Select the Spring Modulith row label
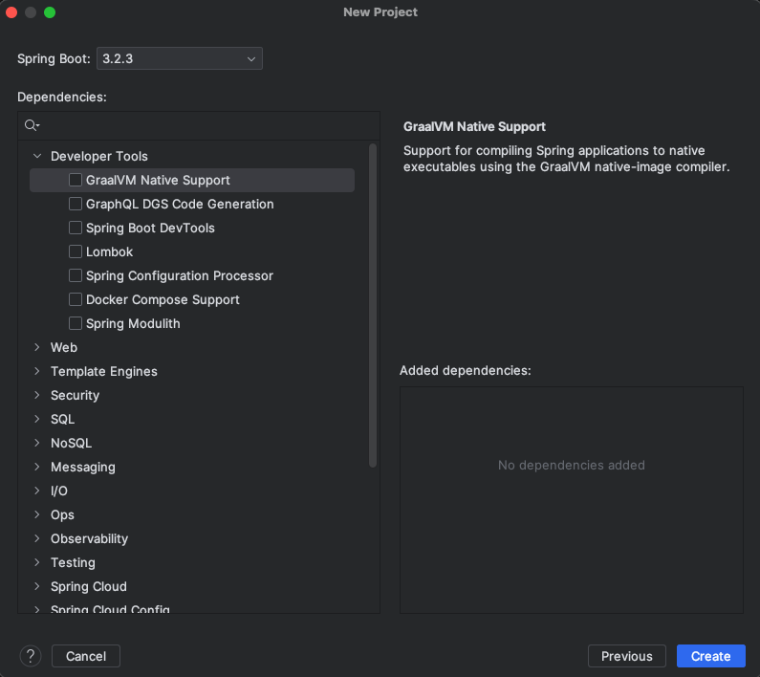Screen dimensions: 760x677 (133, 324)
